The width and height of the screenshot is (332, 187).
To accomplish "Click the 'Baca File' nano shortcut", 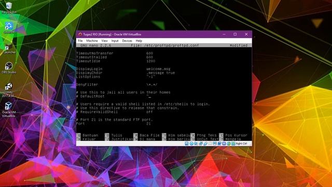I will tap(149, 135).
